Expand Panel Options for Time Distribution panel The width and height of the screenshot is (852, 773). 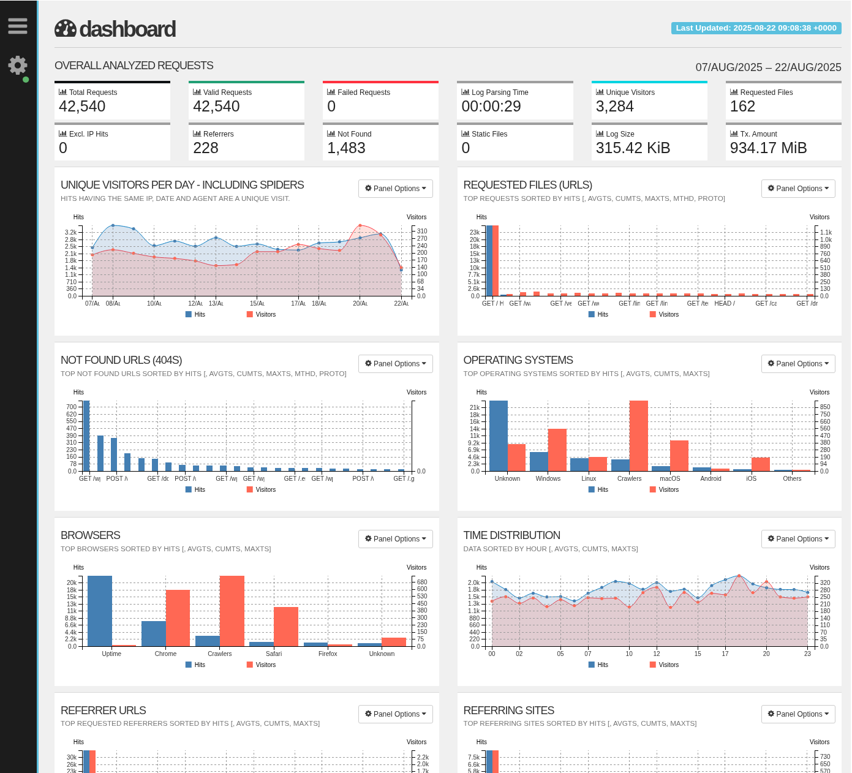pyautogui.click(x=797, y=539)
